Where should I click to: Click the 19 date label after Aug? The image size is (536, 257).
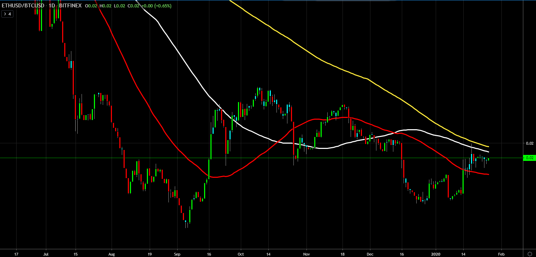click(x=150, y=253)
